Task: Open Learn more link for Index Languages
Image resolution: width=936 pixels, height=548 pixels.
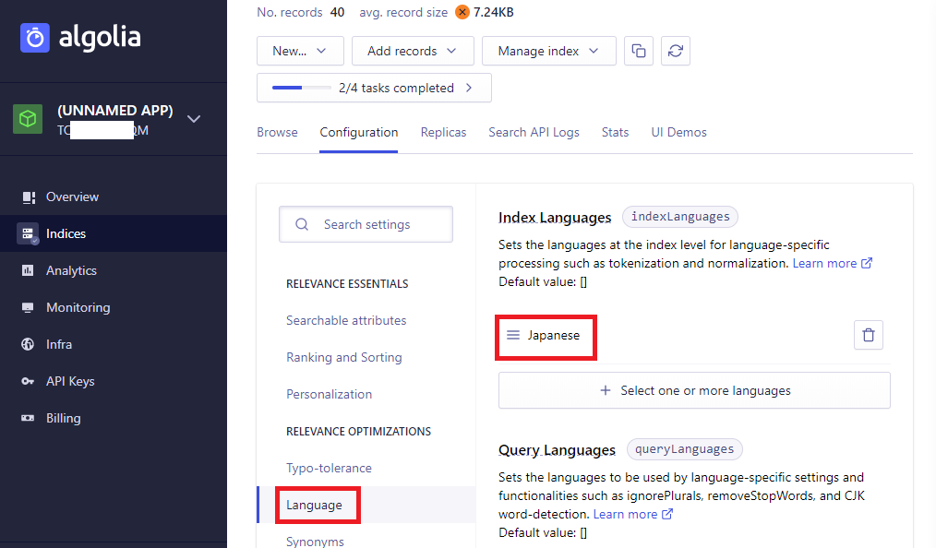Action: pos(832,263)
